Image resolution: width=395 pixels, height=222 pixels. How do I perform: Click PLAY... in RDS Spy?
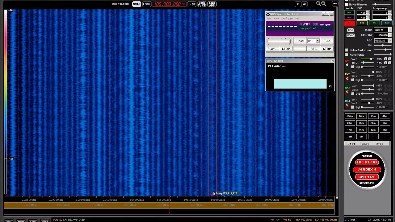[x=272, y=49]
